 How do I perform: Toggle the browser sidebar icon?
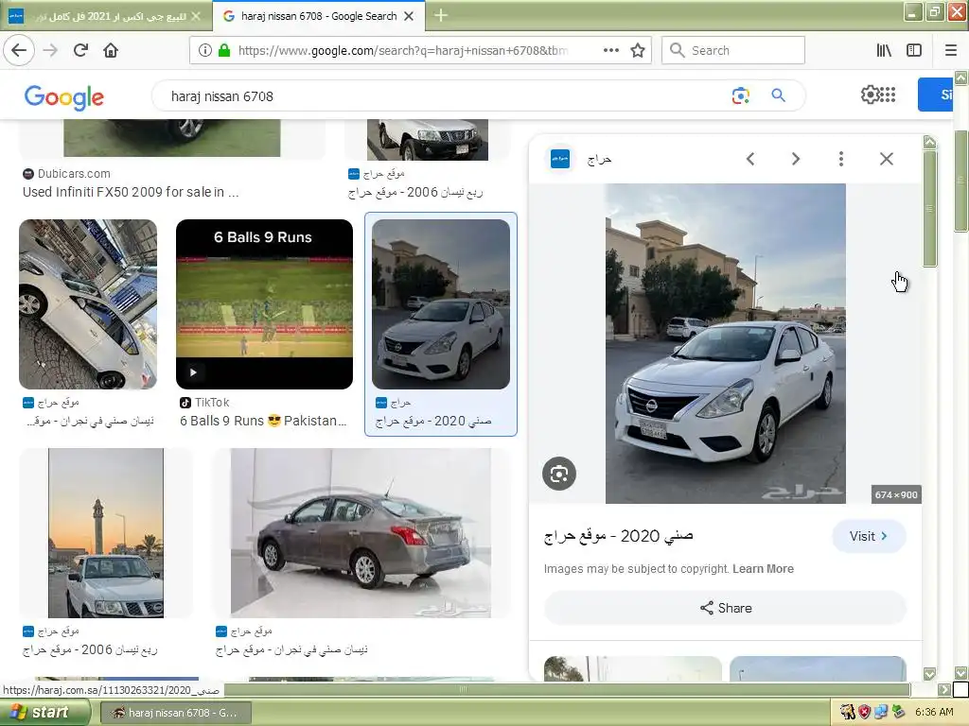click(x=914, y=50)
